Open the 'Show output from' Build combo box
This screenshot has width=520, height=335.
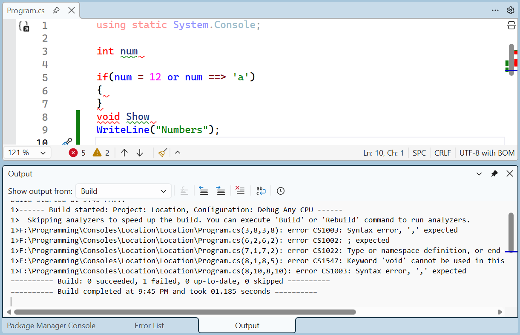pos(124,191)
